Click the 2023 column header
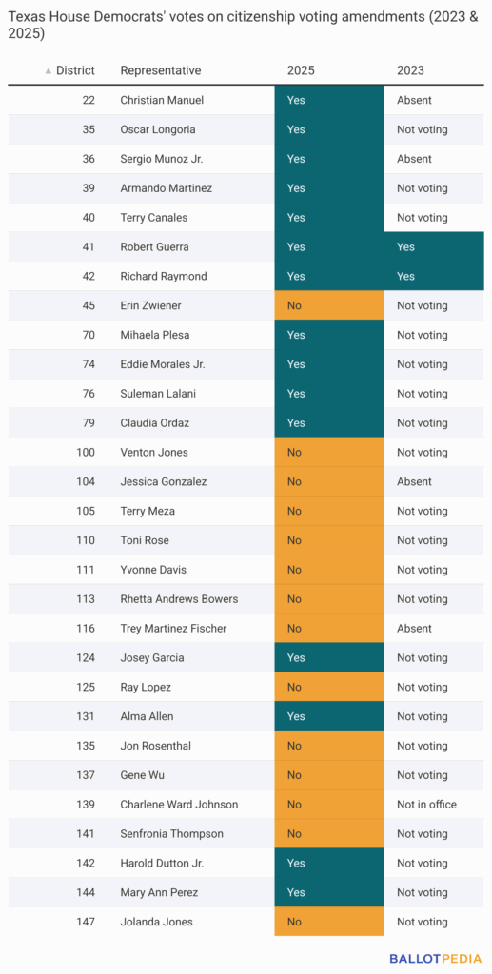Image resolution: width=492 pixels, height=974 pixels. [410, 70]
